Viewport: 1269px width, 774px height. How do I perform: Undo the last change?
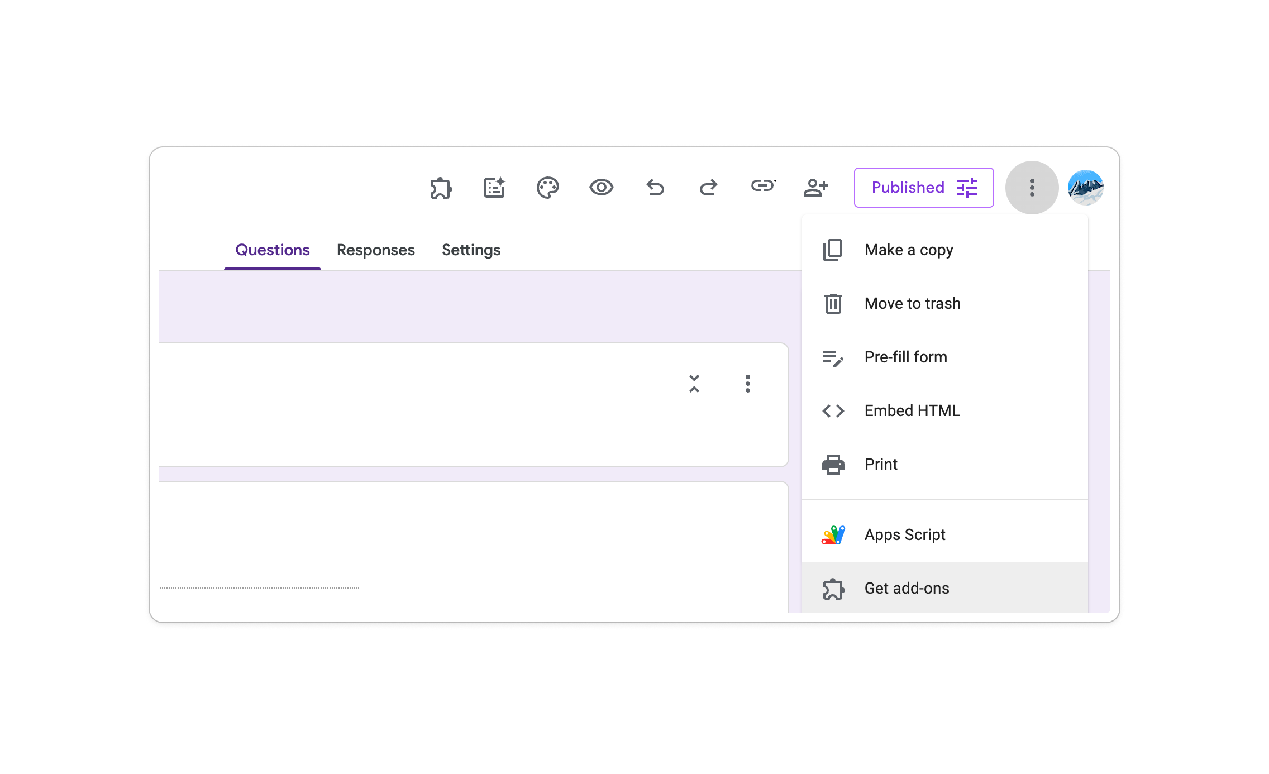pos(655,188)
